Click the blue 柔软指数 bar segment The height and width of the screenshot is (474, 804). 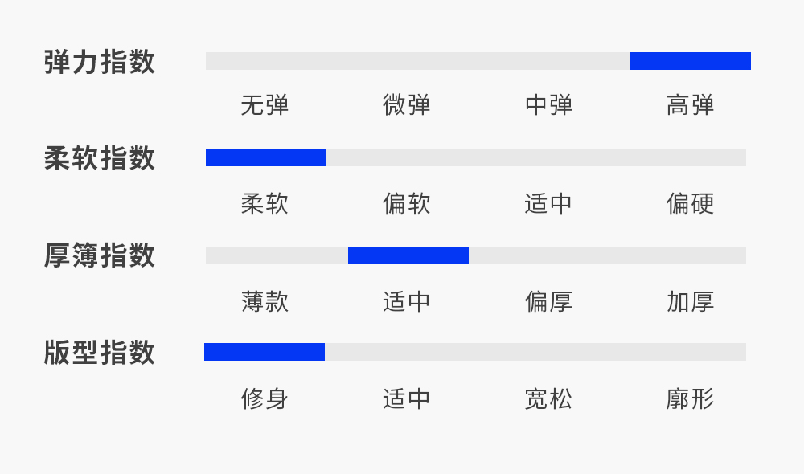(x=266, y=157)
